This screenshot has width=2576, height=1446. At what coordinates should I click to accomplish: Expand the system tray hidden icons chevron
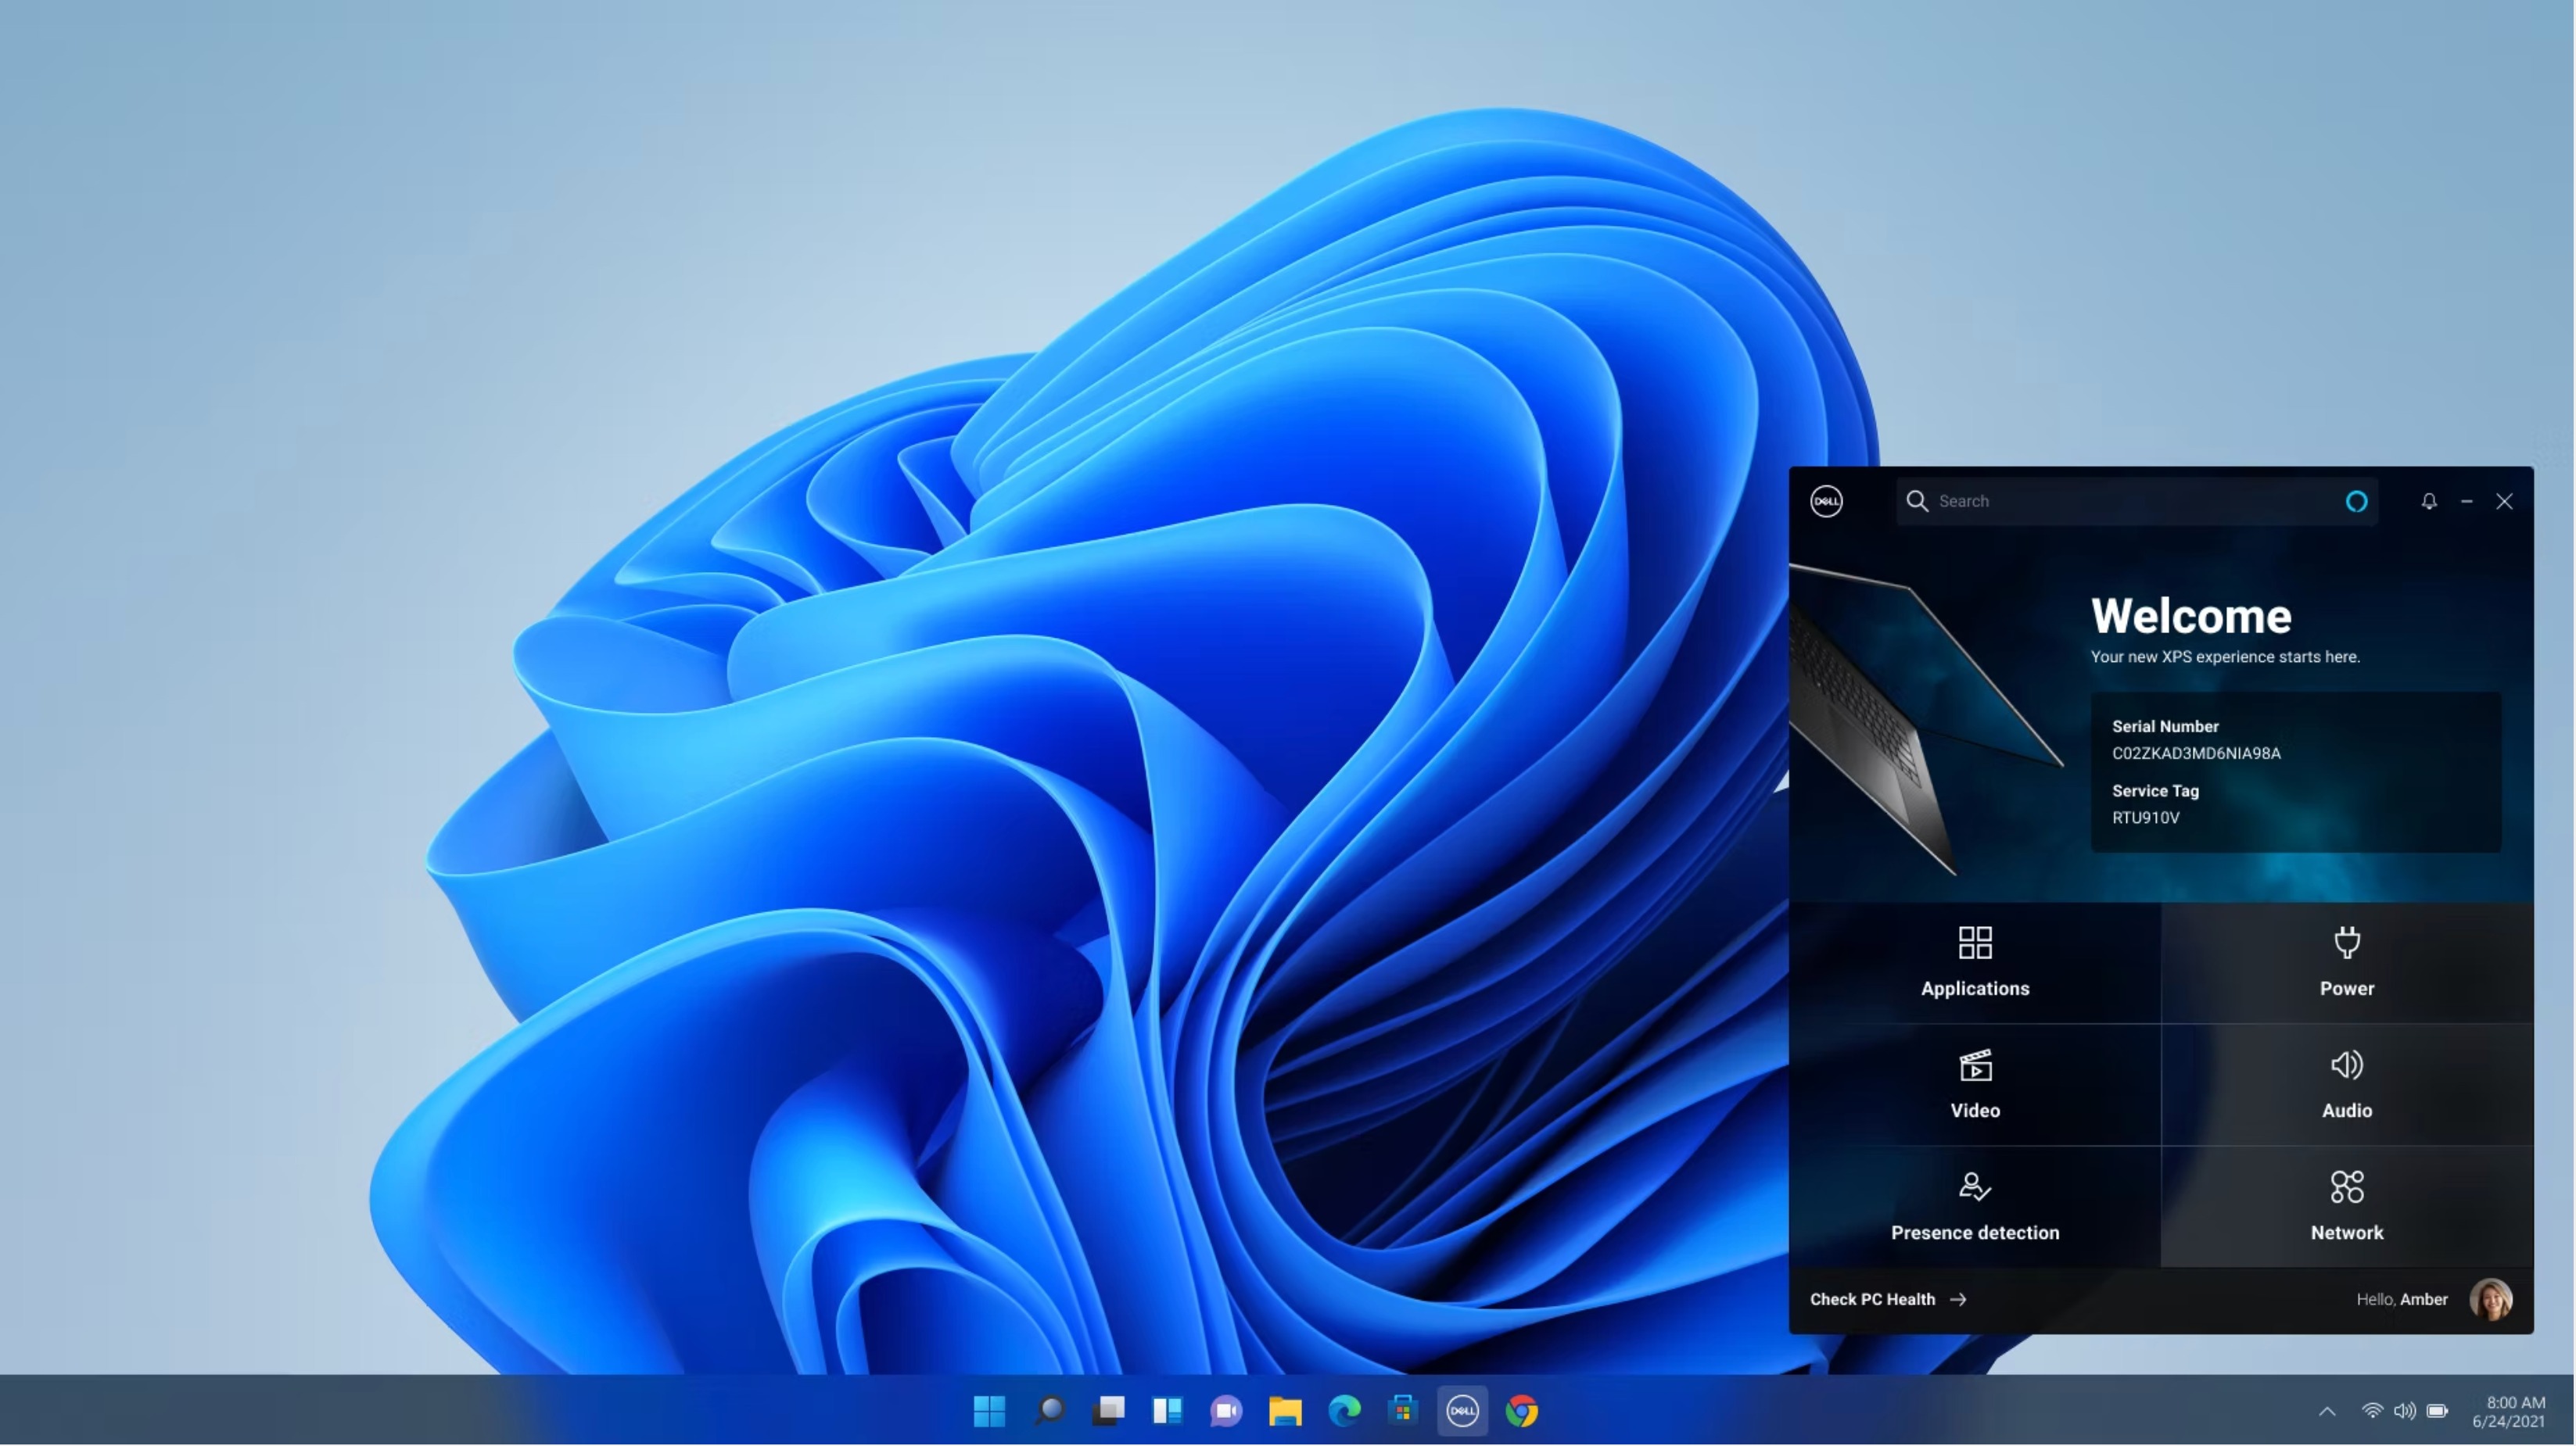pyautogui.click(x=2327, y=1412)
